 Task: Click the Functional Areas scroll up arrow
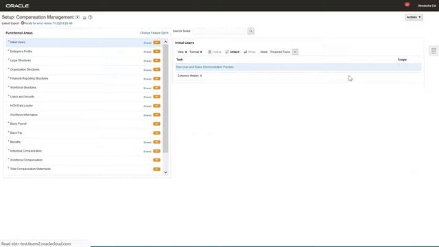(165, 42)
